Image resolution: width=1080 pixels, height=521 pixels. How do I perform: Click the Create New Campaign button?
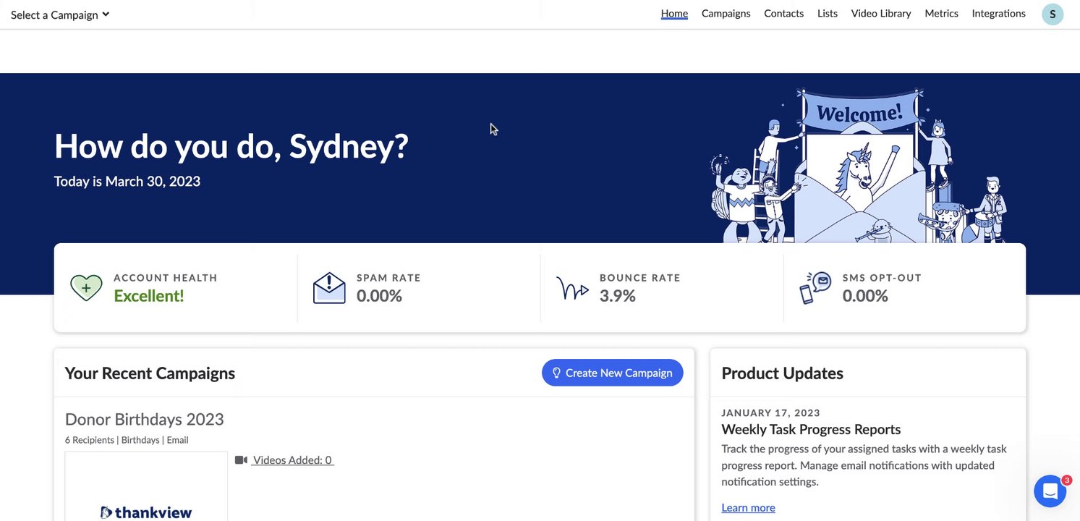click(612, 373)
